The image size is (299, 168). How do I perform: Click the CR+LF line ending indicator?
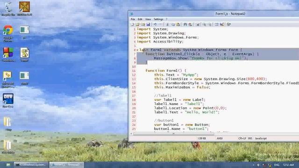coord(242,139)
